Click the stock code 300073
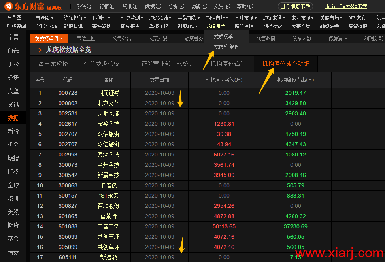Image resolution: width=385 pixels, height=262 pixels. (x=68, y=165)
